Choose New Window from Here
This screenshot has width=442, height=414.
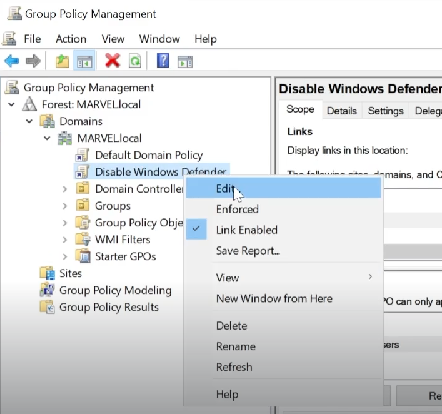pyautogui.click(x=283, y=298)
